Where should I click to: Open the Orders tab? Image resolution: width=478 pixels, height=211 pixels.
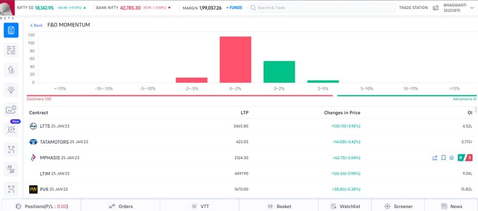click(121, 206)
